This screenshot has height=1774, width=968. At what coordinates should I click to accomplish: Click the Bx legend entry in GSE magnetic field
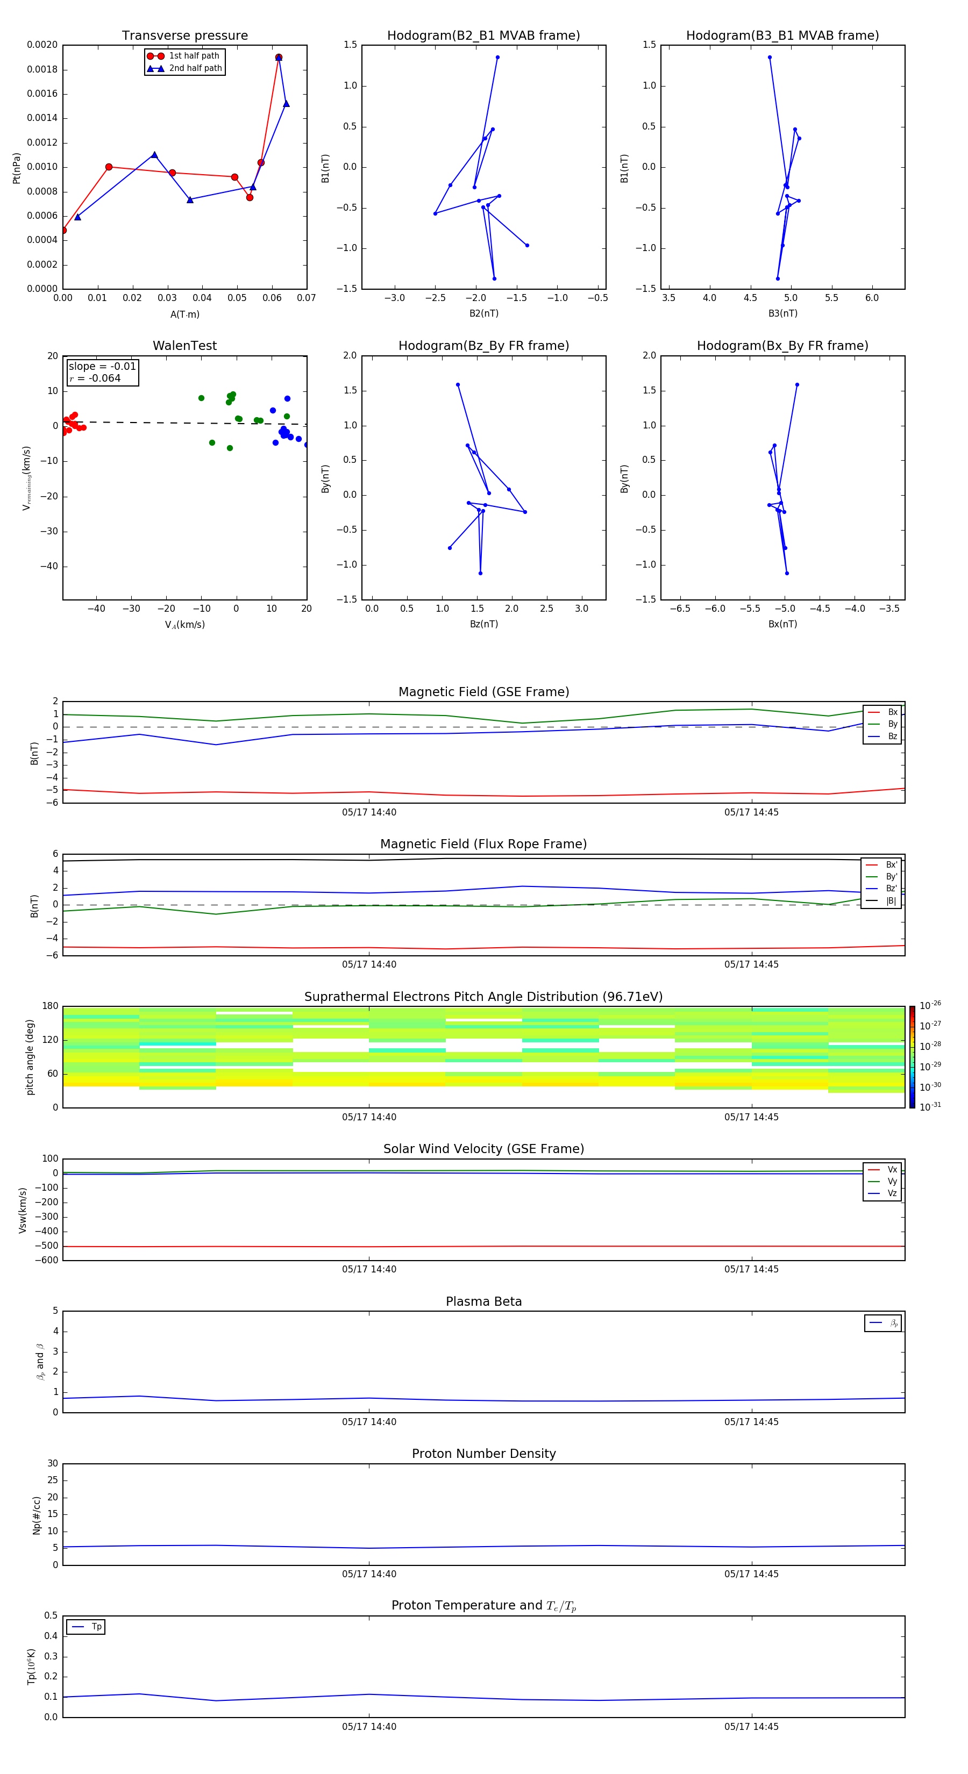882,712
